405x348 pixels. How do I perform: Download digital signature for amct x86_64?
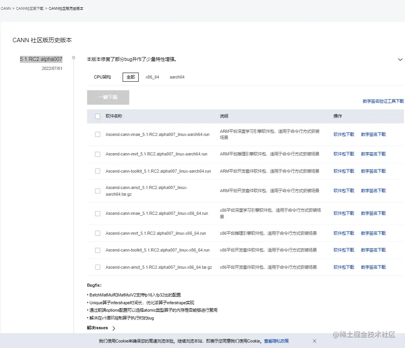pos(373,267)
